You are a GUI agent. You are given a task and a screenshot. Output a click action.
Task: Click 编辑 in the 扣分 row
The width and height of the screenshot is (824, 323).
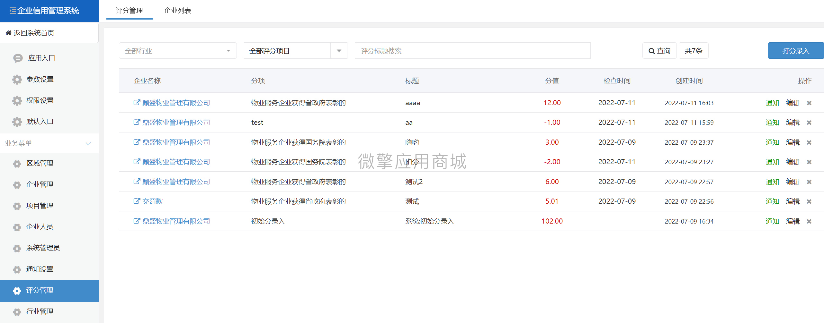[x=793, y=162]
